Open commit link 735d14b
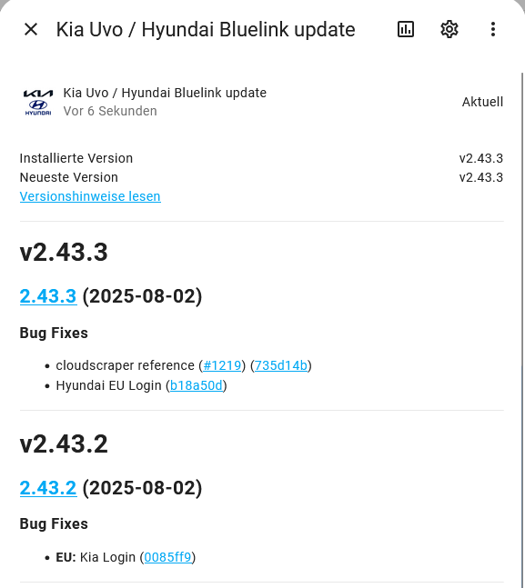Viewport: 525px width, 588px height. click(281, 365)
